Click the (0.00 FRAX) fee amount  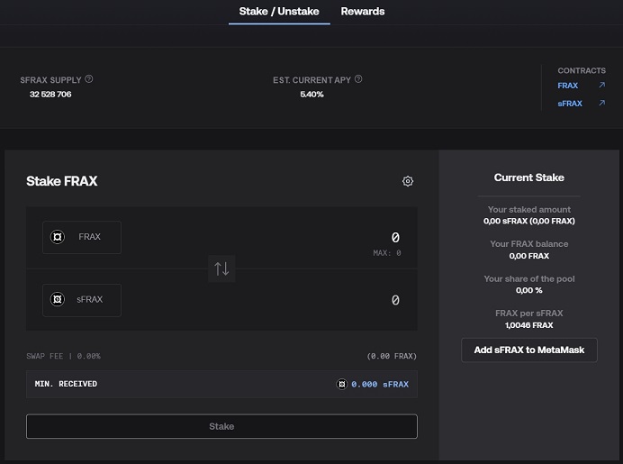pos(392,356)
